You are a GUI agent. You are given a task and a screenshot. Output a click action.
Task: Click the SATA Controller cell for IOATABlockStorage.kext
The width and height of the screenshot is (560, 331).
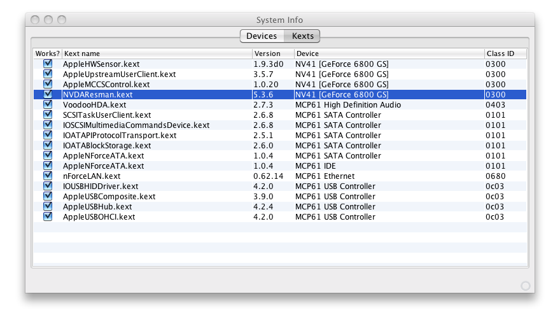338,145
